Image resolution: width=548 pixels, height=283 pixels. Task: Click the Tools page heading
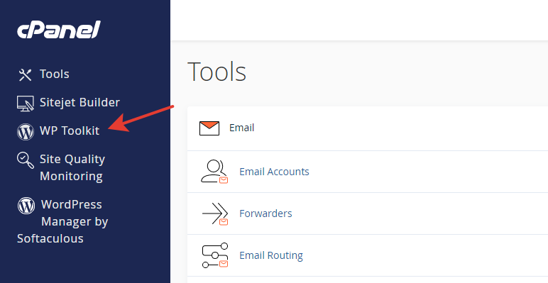point(217,72)
